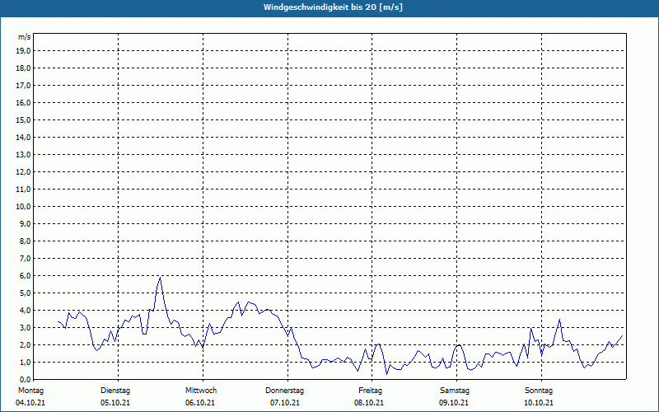This screenshot has height=412, width=659.
Task: Click the 1,0 axis value
Action: point(25,363)
